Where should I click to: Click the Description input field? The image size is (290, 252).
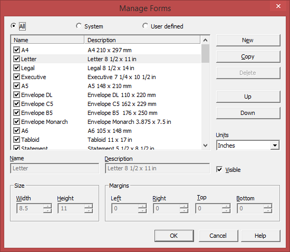coord(158,168)
